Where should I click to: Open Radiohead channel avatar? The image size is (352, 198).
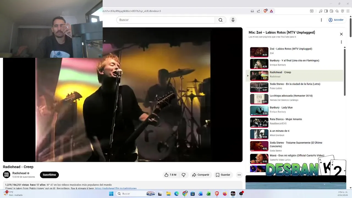7,175
